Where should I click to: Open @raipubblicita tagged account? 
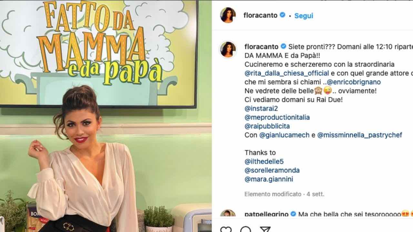pos(267,126)
